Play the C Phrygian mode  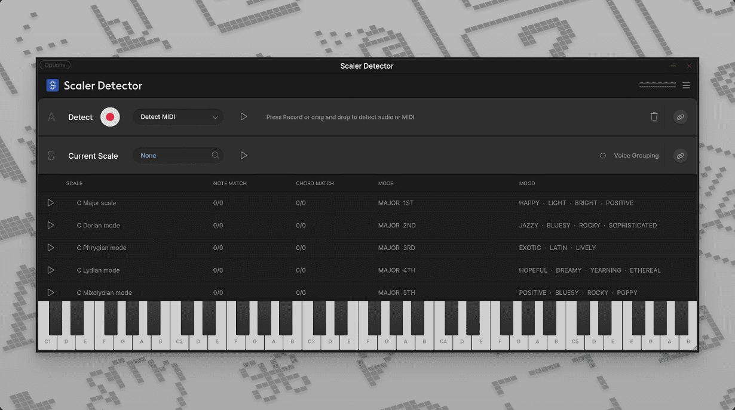(51, 248)
